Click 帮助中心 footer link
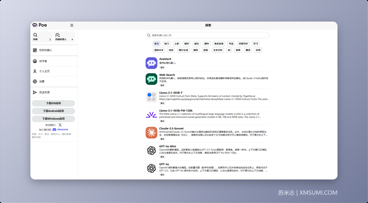 pos(55,134)
